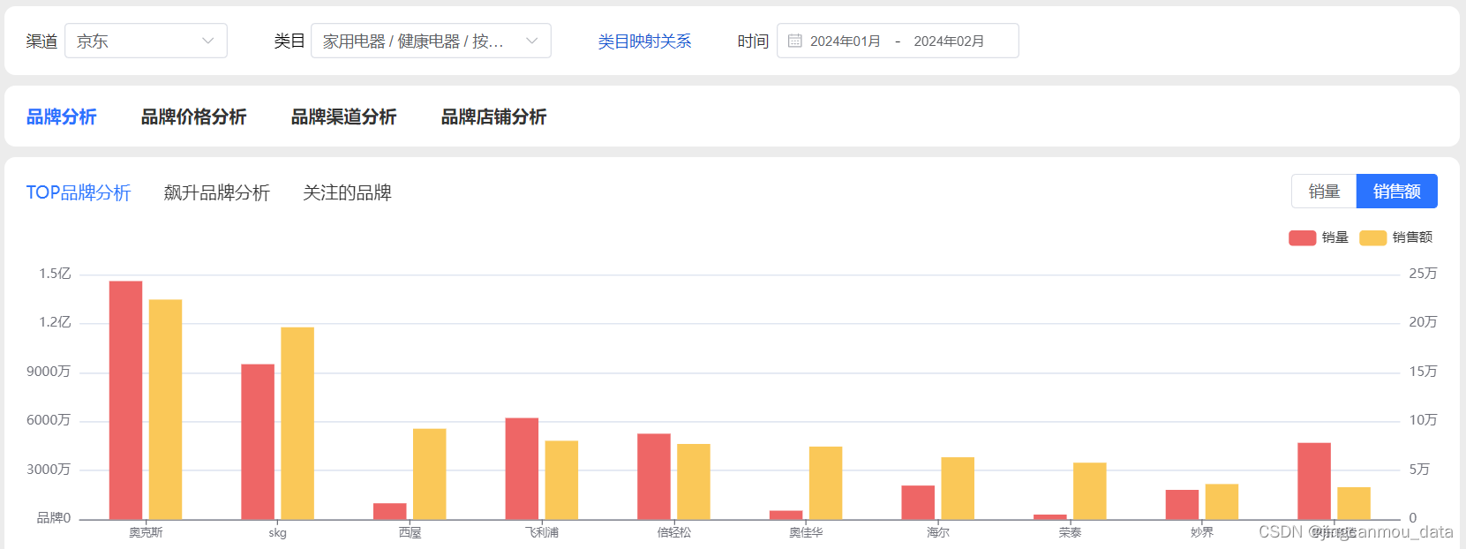Click the 1.2亿 left axis value

coord(55,322)
